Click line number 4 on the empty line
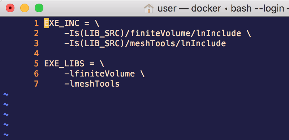The image size is (289, 140). [x=36, y=54]
